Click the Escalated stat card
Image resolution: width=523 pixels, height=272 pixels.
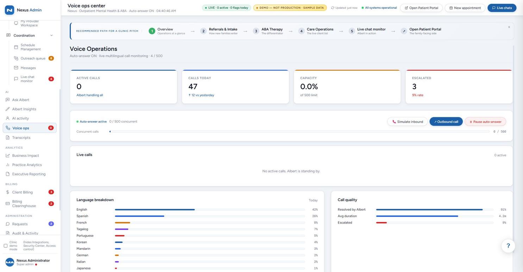pyautogui.click(x=459, y=87)
